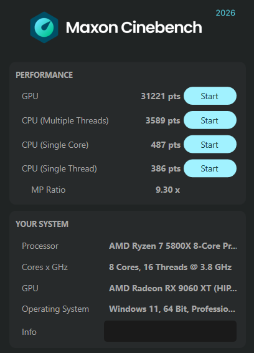Viewport: 254px width, 353px height.
Task: Select the 386 pts single thread score
Action: [166, 169]
